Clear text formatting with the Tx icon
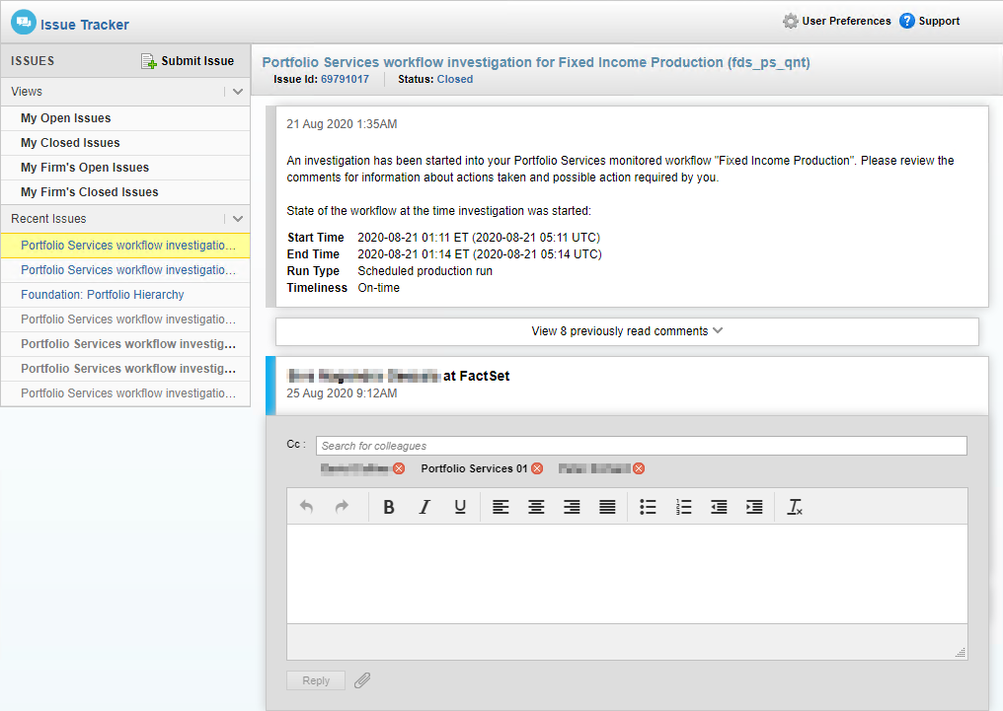 (795, 507)
